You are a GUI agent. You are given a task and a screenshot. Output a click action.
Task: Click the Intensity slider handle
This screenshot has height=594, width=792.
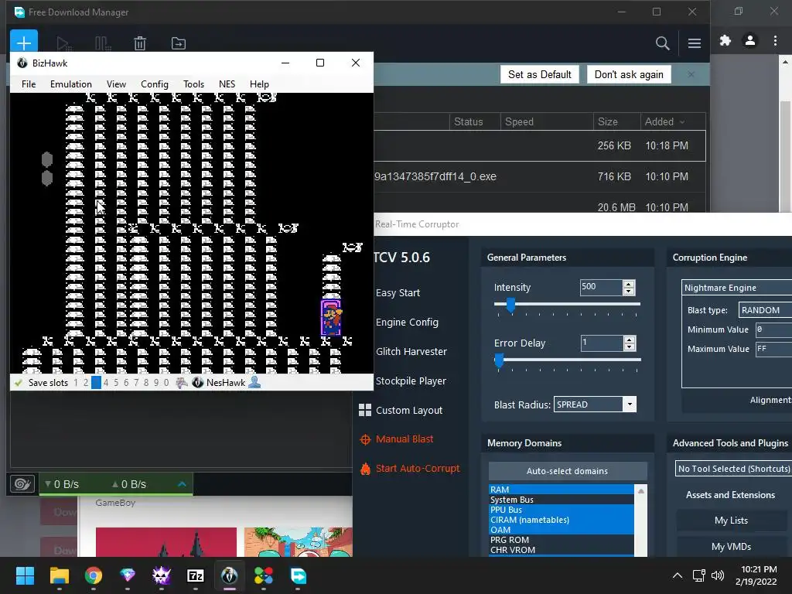click(510, 305)
